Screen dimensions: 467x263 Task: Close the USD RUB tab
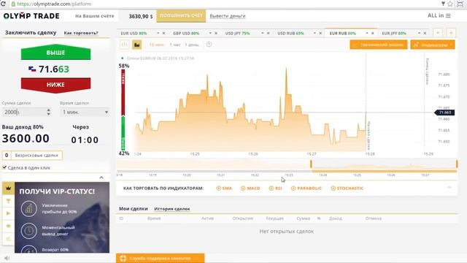click(320, 33)
